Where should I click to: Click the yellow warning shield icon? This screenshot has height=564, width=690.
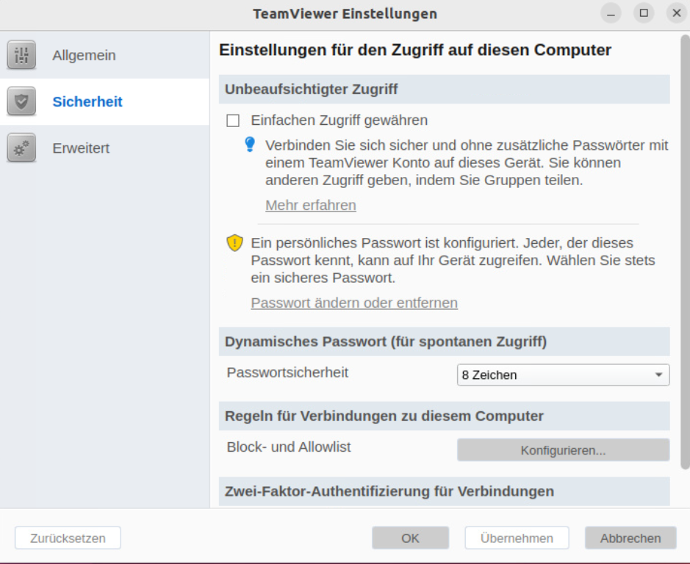tap(234, 242)
